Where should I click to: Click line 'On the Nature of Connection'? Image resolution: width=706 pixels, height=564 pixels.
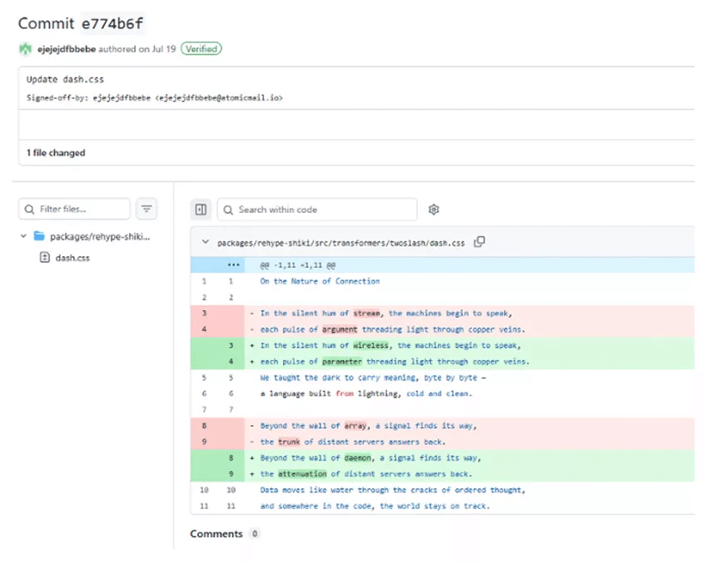(x=320, y=281)
